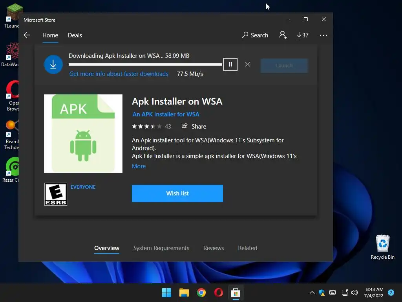Open Windows Security tray icon

[x=322, y=293]
